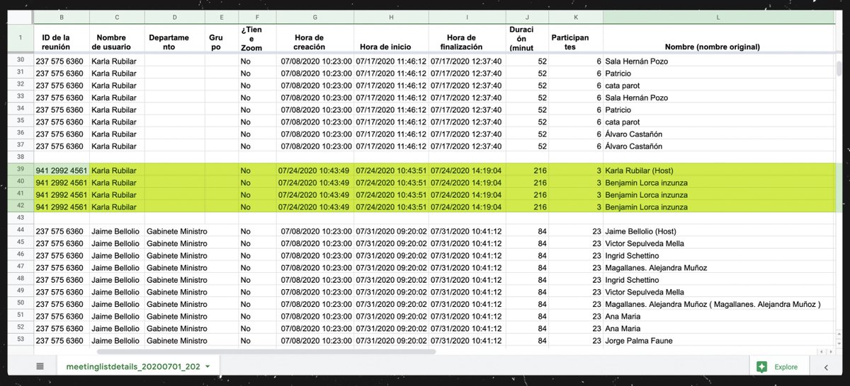Click the 'Duración (minut' header cell
The width and height of the screenshot is (850, 386).
coord(528,38)
